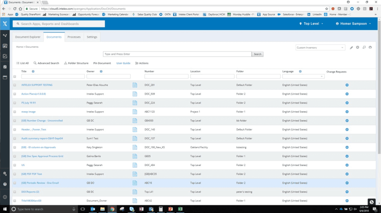This screenshot has height=213, width=381.
Task: Open the User Guide link
Action: 123,63
